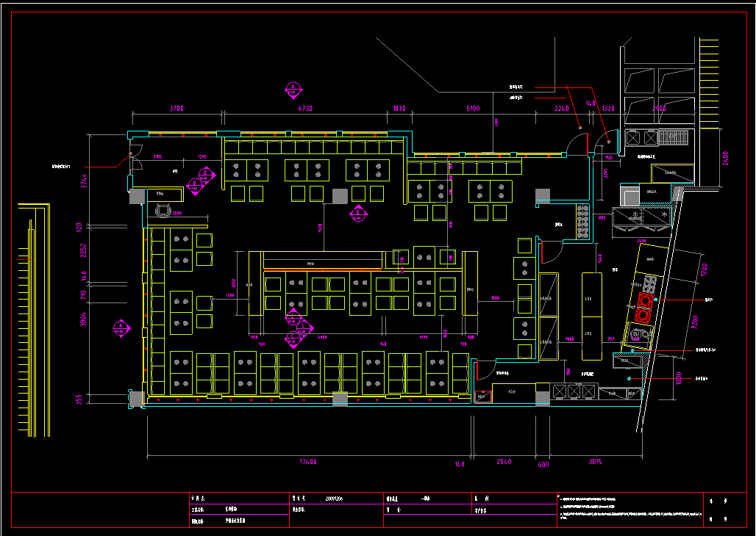Screen dimensions: 756x536
Task: Click the yellow stair lines at top right
Action: [x=709, y=82]
